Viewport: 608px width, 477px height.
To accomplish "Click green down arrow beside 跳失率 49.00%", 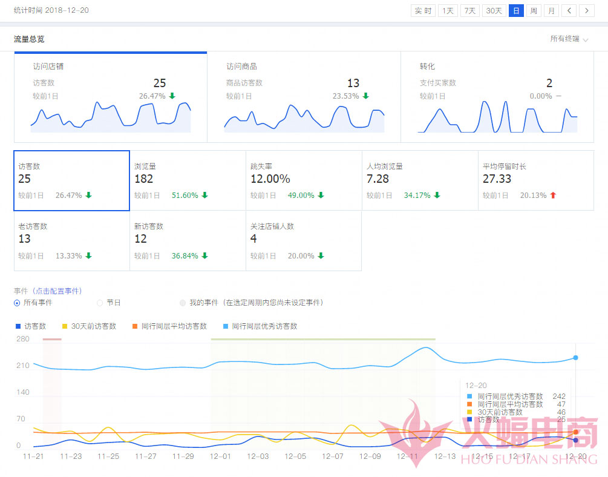I will [321, 196].
